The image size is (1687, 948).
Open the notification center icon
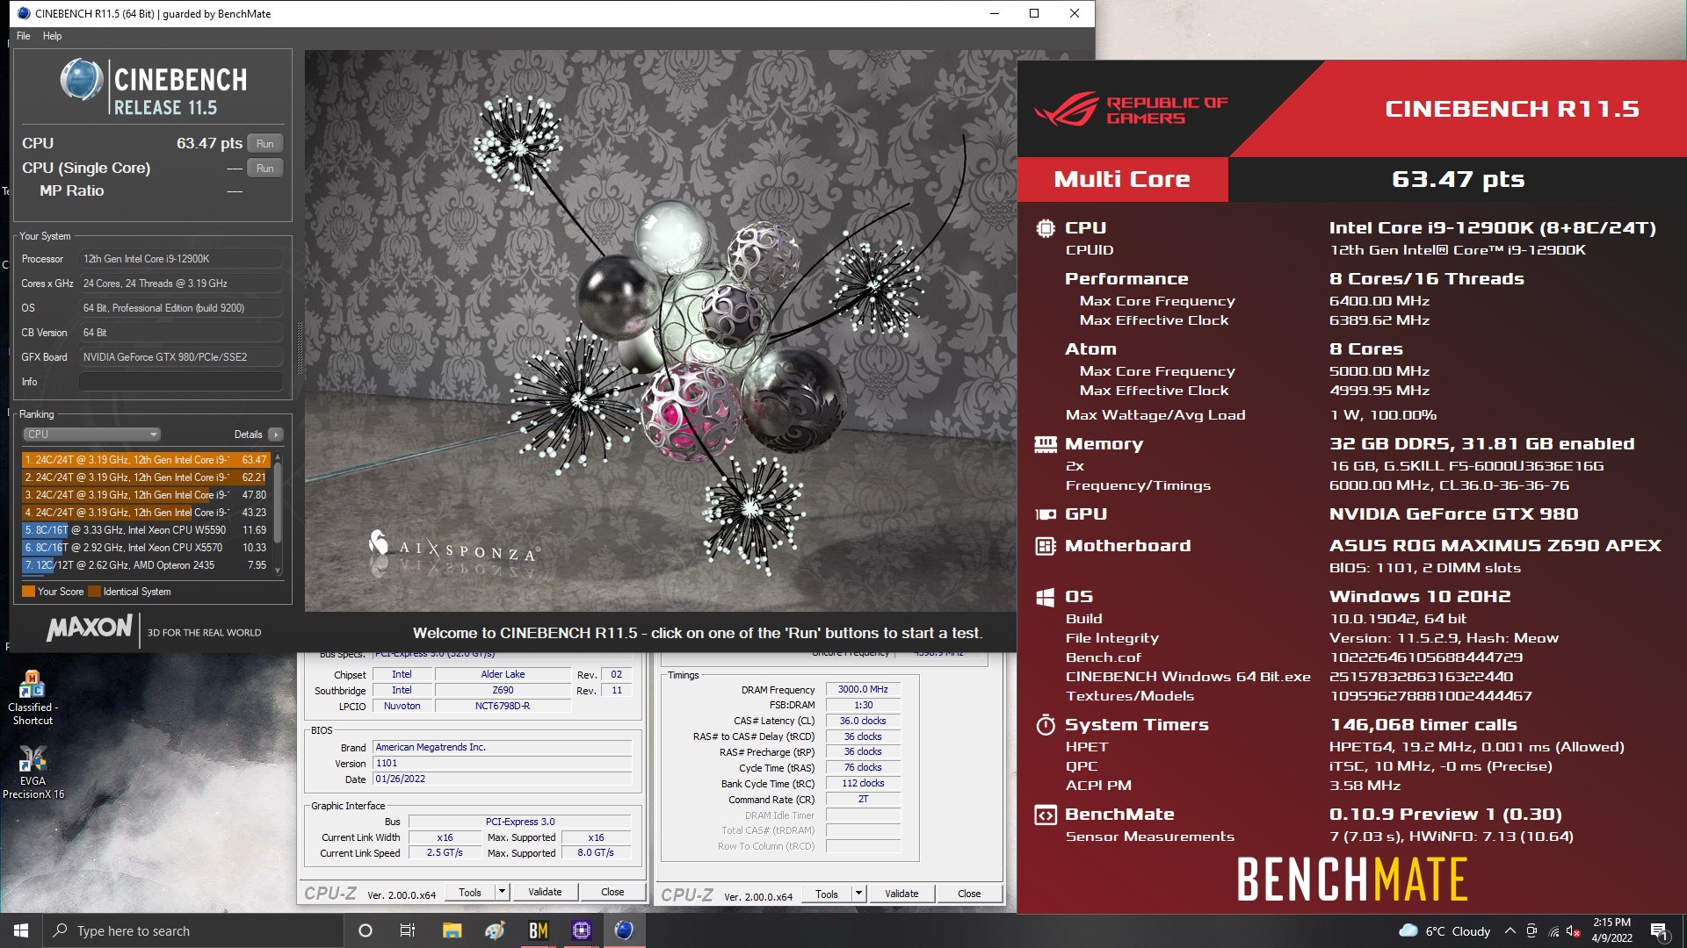tap(1660, 931)
